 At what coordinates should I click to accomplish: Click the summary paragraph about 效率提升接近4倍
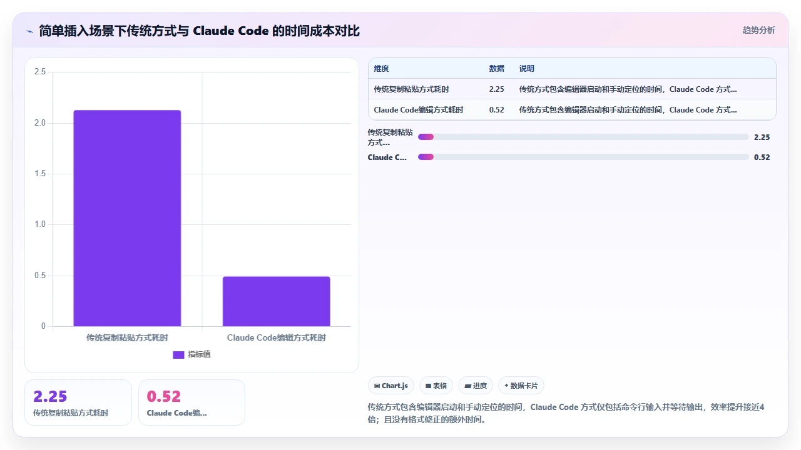[x=566, y=413]
